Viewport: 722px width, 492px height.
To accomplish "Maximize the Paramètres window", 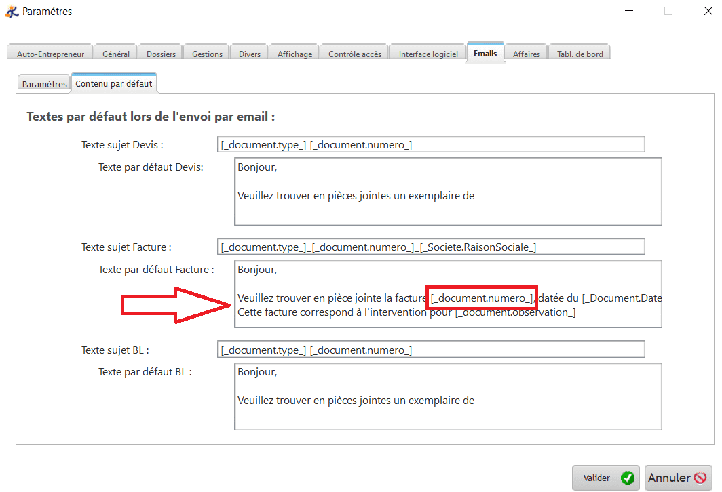I will coord(668,11).
